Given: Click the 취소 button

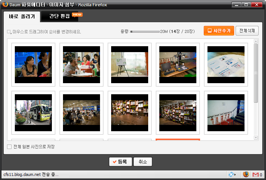Looking at the screenshot, I should [x=143, y=162].
